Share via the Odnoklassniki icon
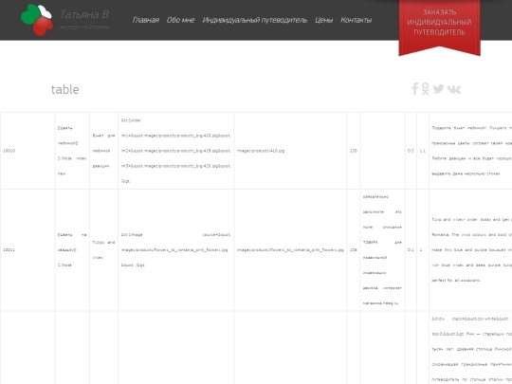 425,88
